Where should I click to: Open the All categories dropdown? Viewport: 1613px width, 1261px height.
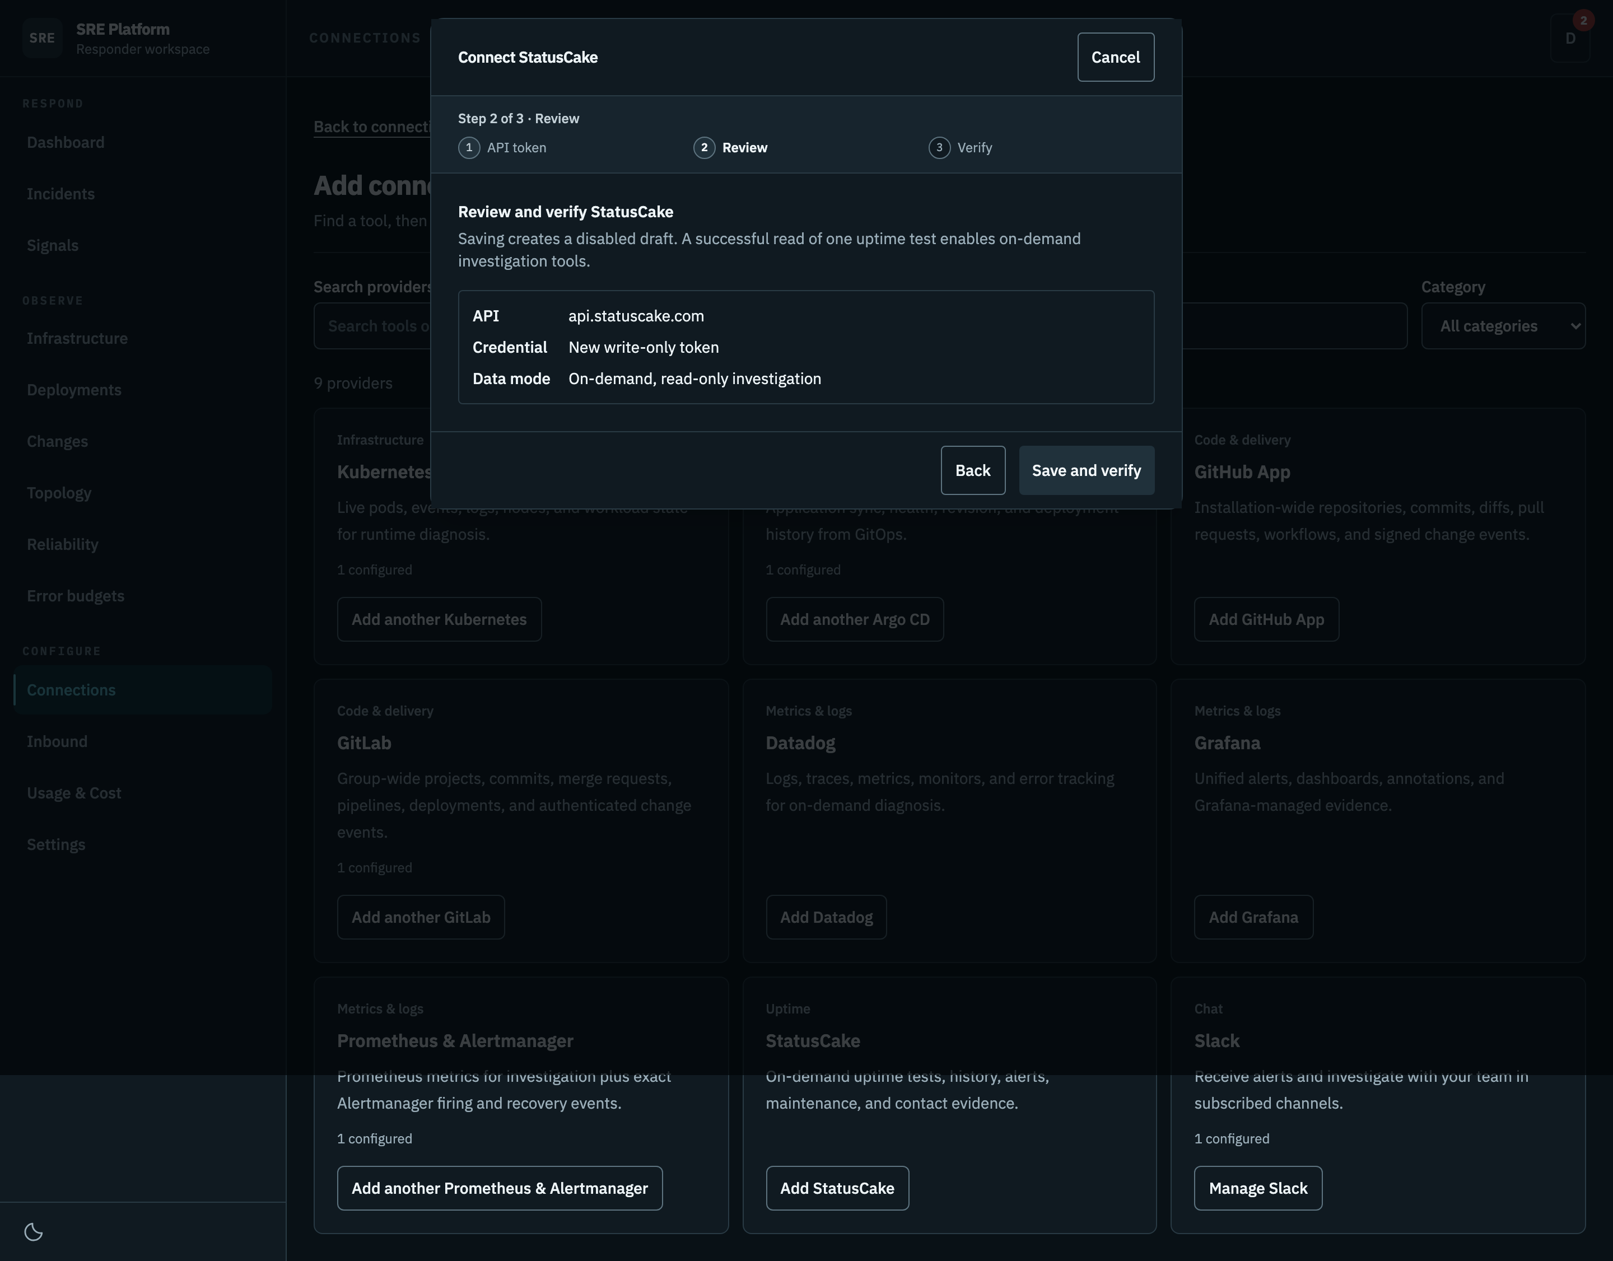click(1503, 325)
